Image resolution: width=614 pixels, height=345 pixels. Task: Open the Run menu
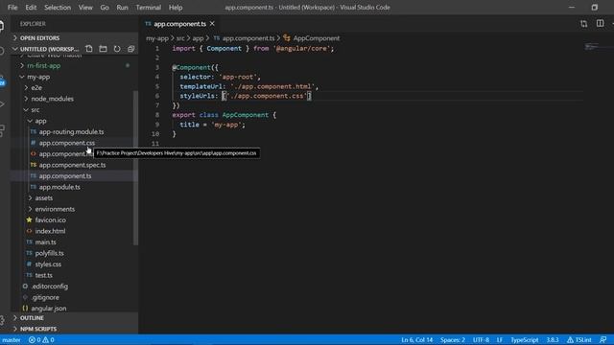pos(122,8)
